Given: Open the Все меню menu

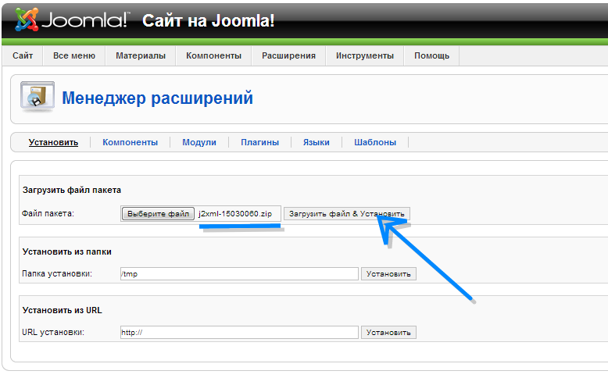Looking at the screenshot, I should coord(74,55).
